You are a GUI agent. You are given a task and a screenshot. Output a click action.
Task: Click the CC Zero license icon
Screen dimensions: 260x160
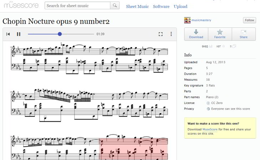pos(208,103)
